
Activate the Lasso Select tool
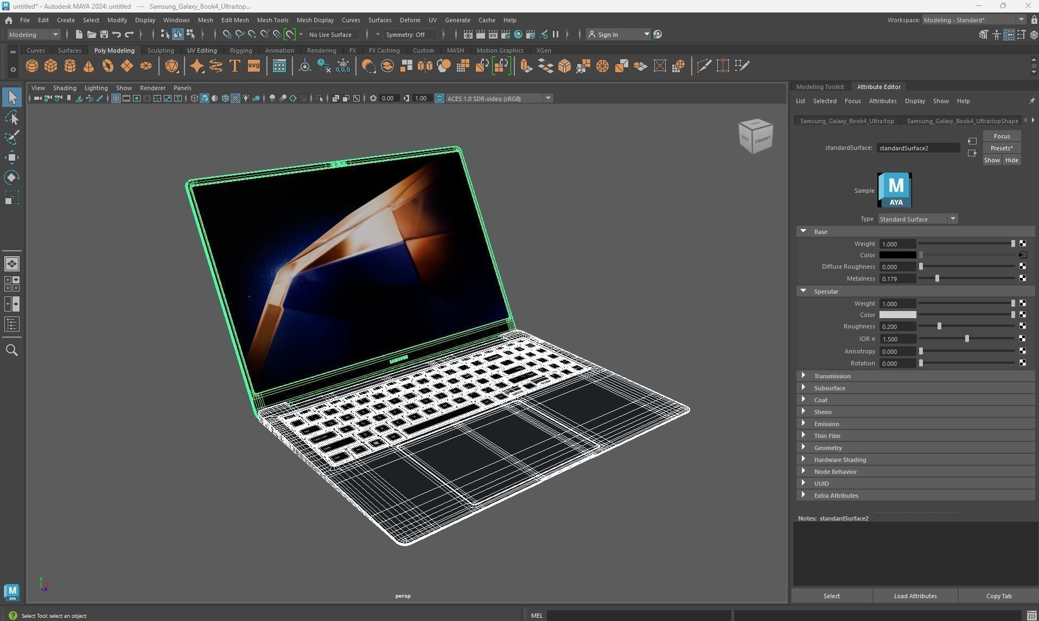[x=12, y=117]
